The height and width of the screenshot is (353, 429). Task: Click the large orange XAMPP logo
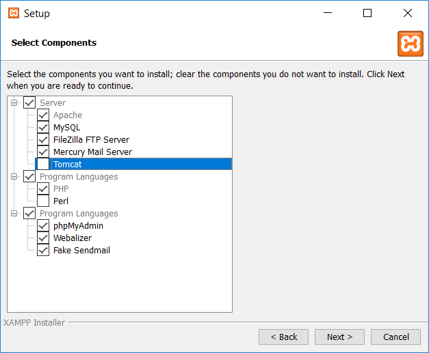click(410, 44)
